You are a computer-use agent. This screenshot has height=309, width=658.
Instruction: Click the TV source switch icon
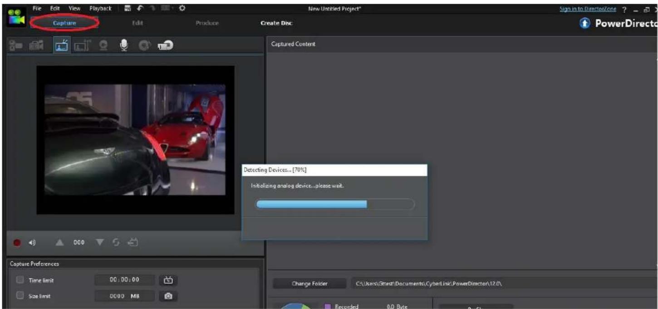coord(133,243)
